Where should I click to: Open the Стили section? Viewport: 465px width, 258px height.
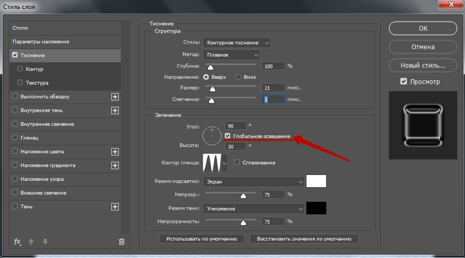pos(65,28)
